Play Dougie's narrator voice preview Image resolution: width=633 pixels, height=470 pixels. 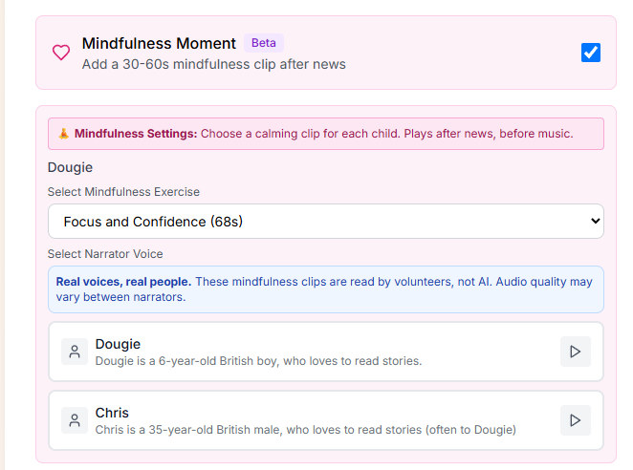(x=575, y=352)
